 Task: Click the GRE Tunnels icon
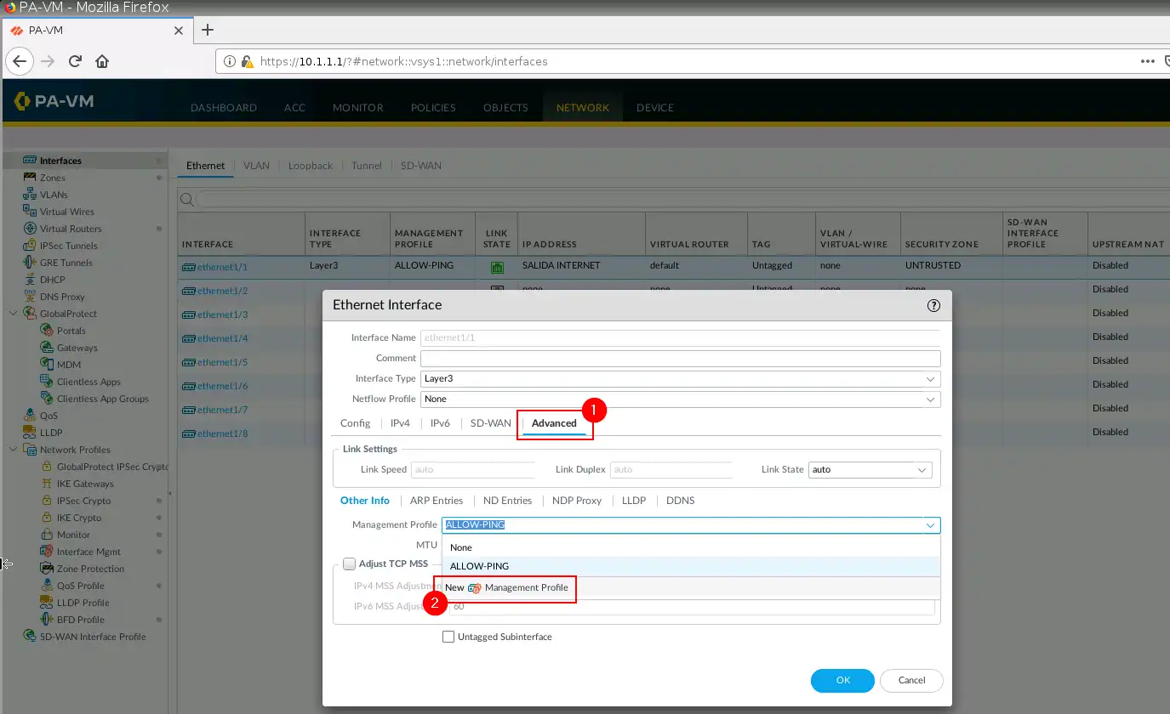pyautogui.click(x=30, y=263)
